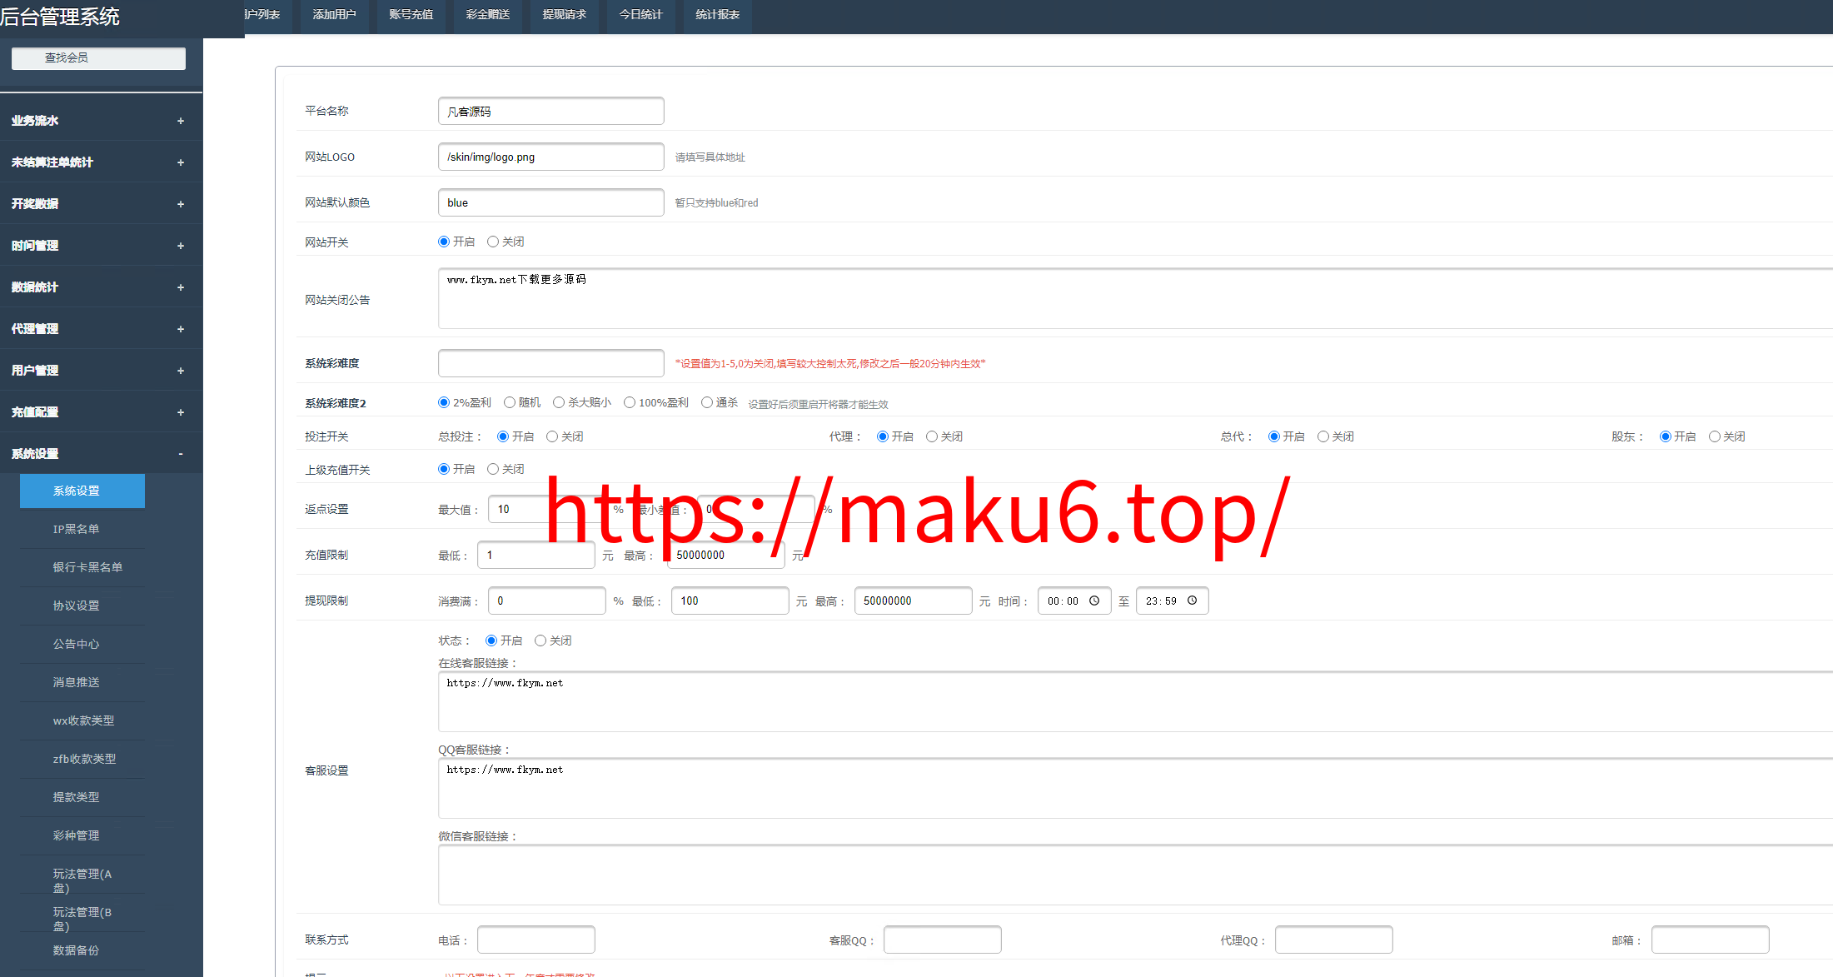Click 提现限制 最高 input
Image resolution: width=1833 pixels, height=977 pixels.
914,601
